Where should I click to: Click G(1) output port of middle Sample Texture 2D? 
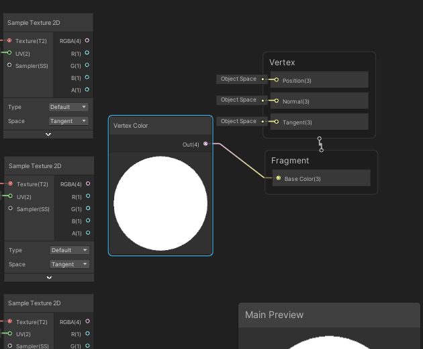click(x=88, y=208)
